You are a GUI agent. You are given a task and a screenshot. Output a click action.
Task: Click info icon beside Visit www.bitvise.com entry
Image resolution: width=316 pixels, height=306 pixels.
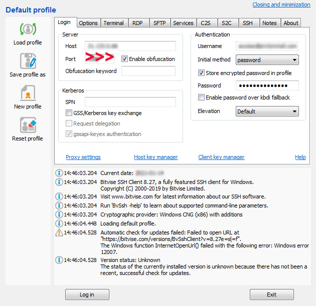coord(59,196)
